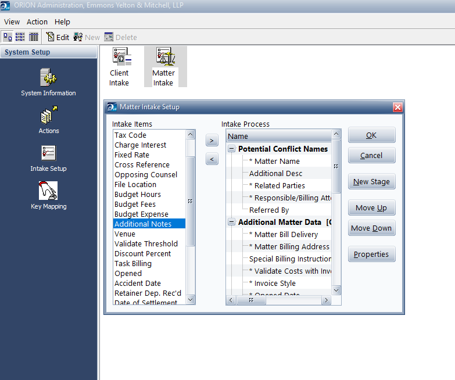Open the Actions sidebar icon
Image resolution: width=455 pixels, height=380 pixels.
tap(49, 120)
